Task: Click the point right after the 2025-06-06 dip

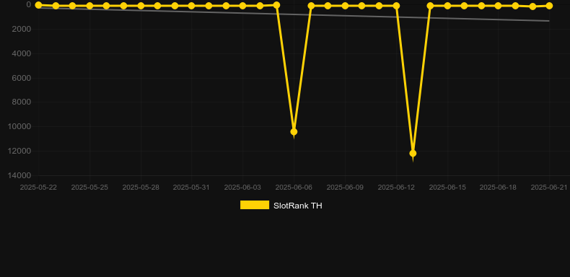Action: point(311,6)
